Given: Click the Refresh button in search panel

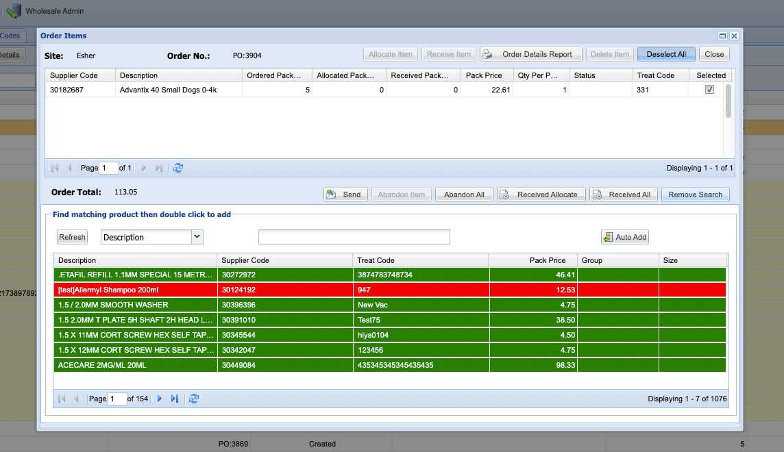Looking at the screenshot, I should [x=72, y=237].
